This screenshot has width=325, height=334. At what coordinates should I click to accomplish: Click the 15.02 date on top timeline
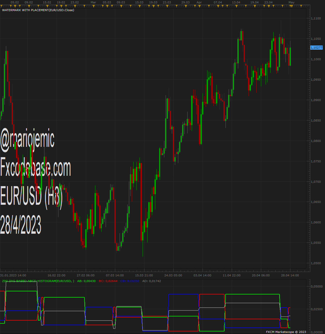coord(47,2)
